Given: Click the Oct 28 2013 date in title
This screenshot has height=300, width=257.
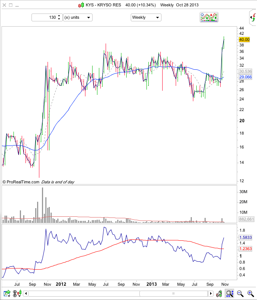Looking at the screenshot, I should coord(187,5).
